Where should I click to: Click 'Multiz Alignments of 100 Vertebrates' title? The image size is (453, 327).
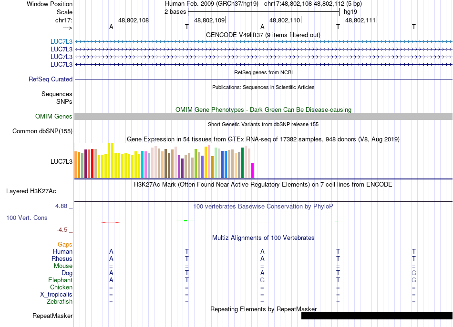(263, 238)
